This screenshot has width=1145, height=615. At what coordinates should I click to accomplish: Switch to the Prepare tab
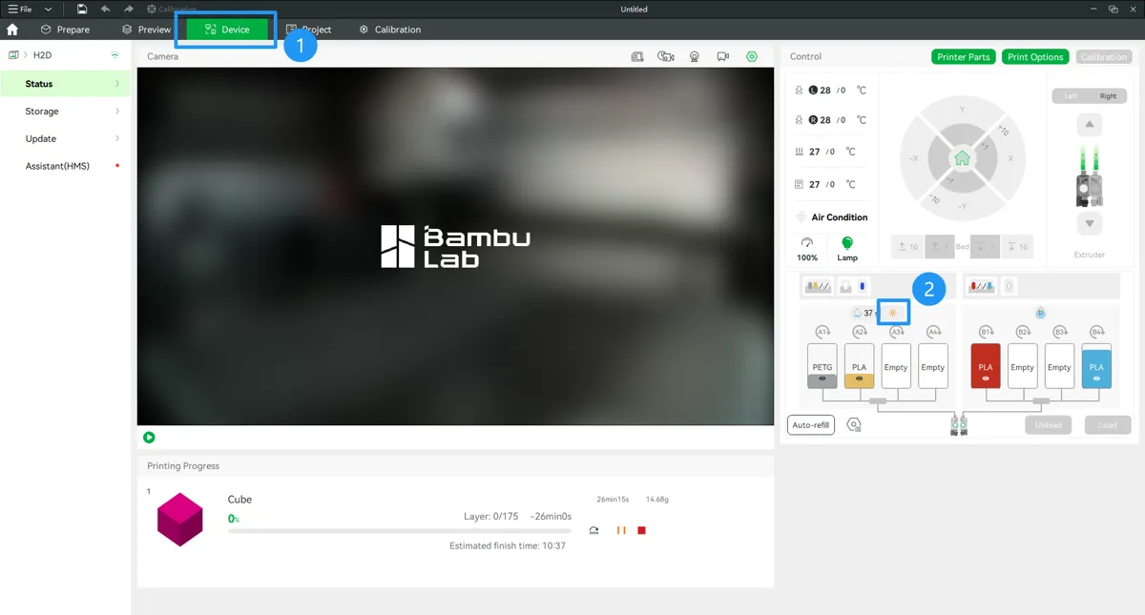click(x=65, y=30)
